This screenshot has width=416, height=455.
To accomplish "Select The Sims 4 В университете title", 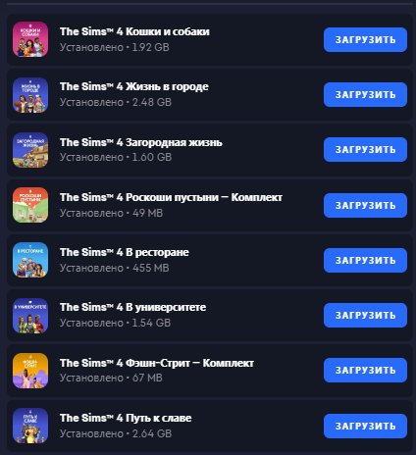I will pos(132,307).
